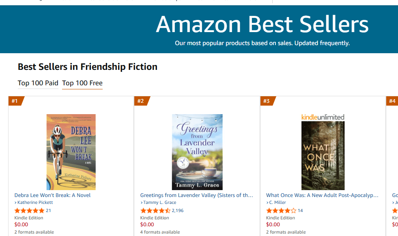Click the #4 rank badge at right edge
398x236 pixels.
coord(392,101)
